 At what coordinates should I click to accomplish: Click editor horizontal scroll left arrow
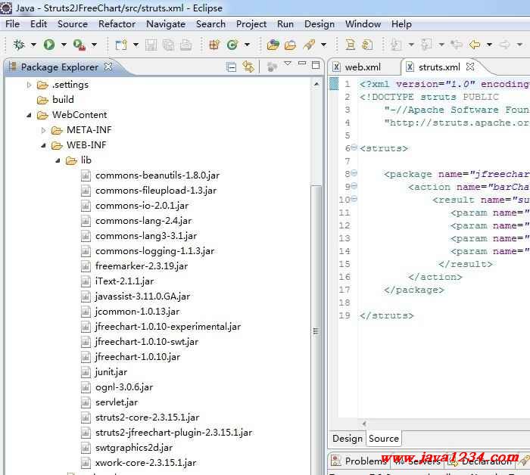click(364, 424)
